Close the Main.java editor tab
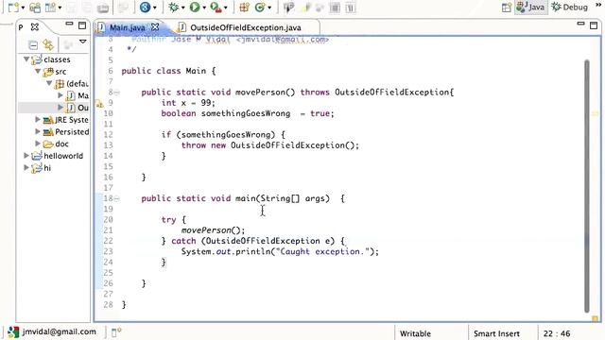Screen dimensions: 605x340 click(x=155, y=27)
